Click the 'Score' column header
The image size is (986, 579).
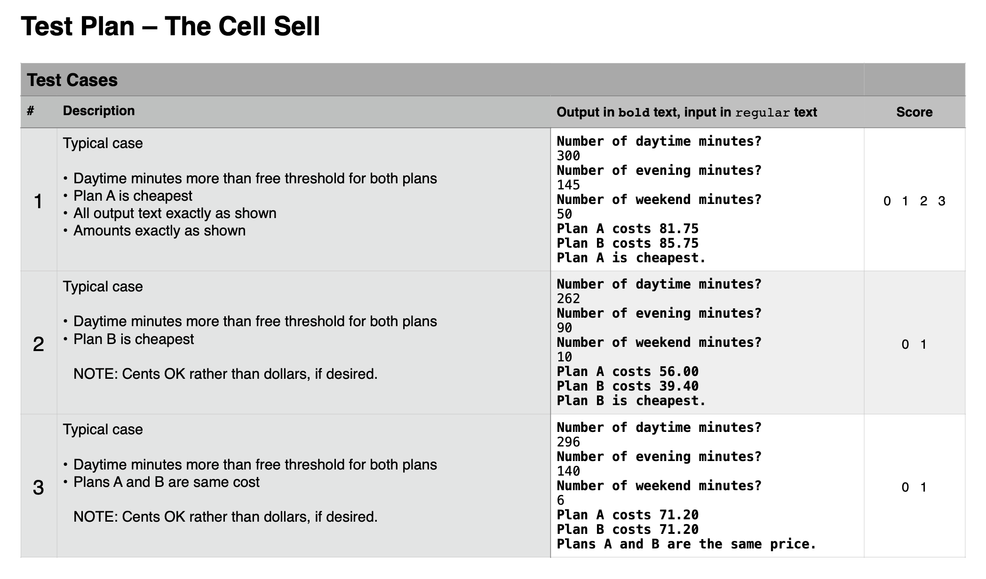(914, 112)
